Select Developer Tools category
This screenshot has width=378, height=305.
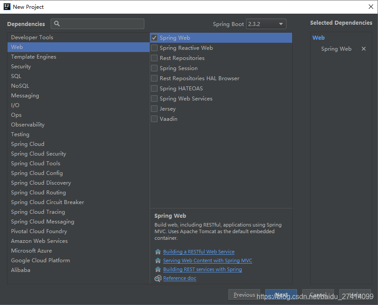pos(79,37)
